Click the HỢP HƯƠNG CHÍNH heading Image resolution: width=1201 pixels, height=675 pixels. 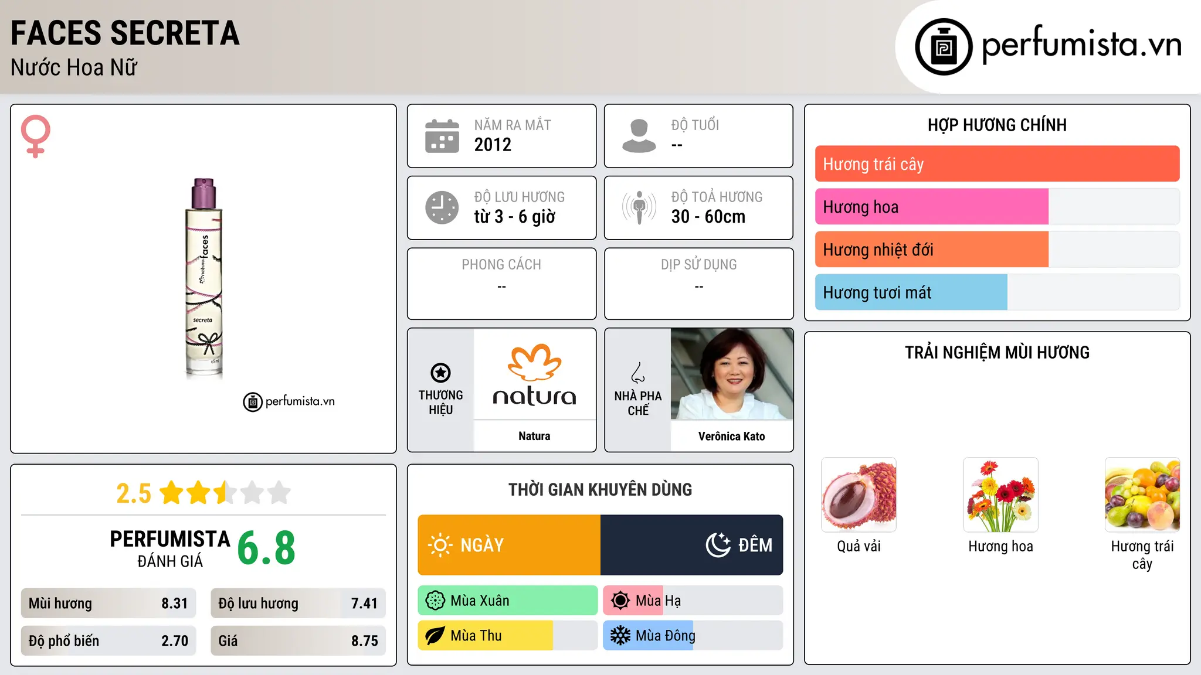click(997, 125)
